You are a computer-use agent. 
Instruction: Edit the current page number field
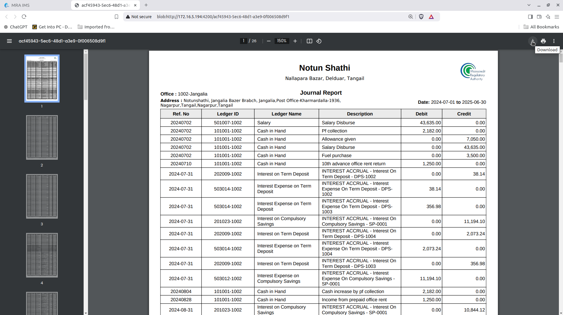click(x=244, y=41)
